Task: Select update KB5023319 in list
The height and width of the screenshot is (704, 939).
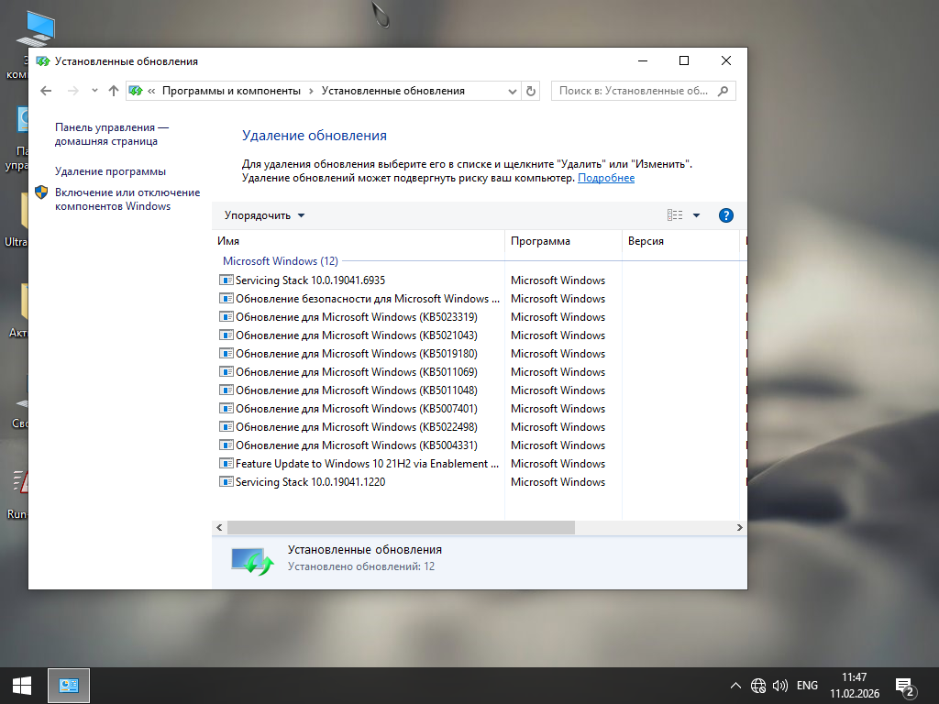Action: [356, 317]
